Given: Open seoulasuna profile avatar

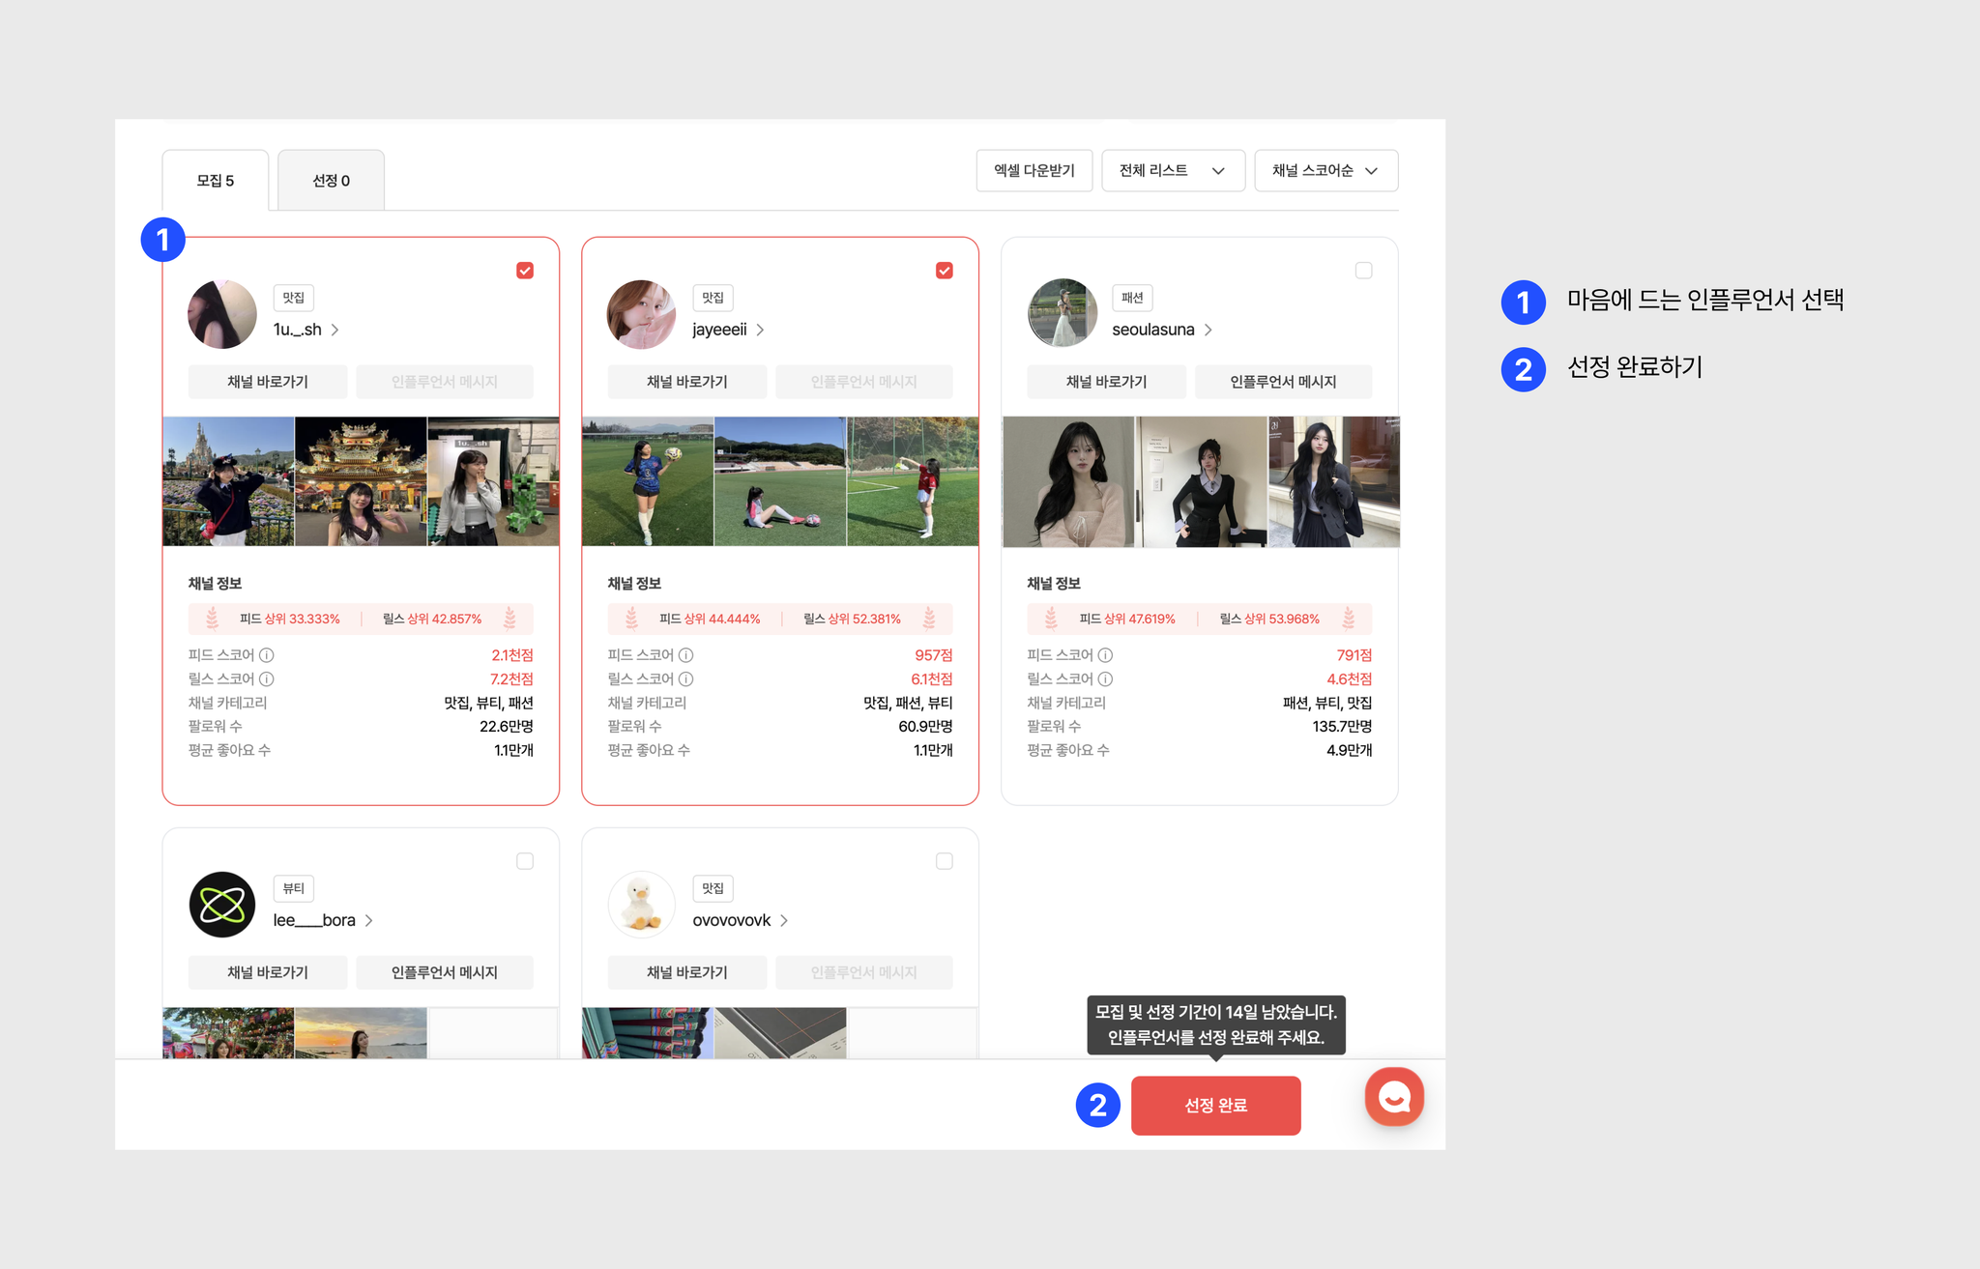Looking at the screenshot, I should click(1062, 314).
